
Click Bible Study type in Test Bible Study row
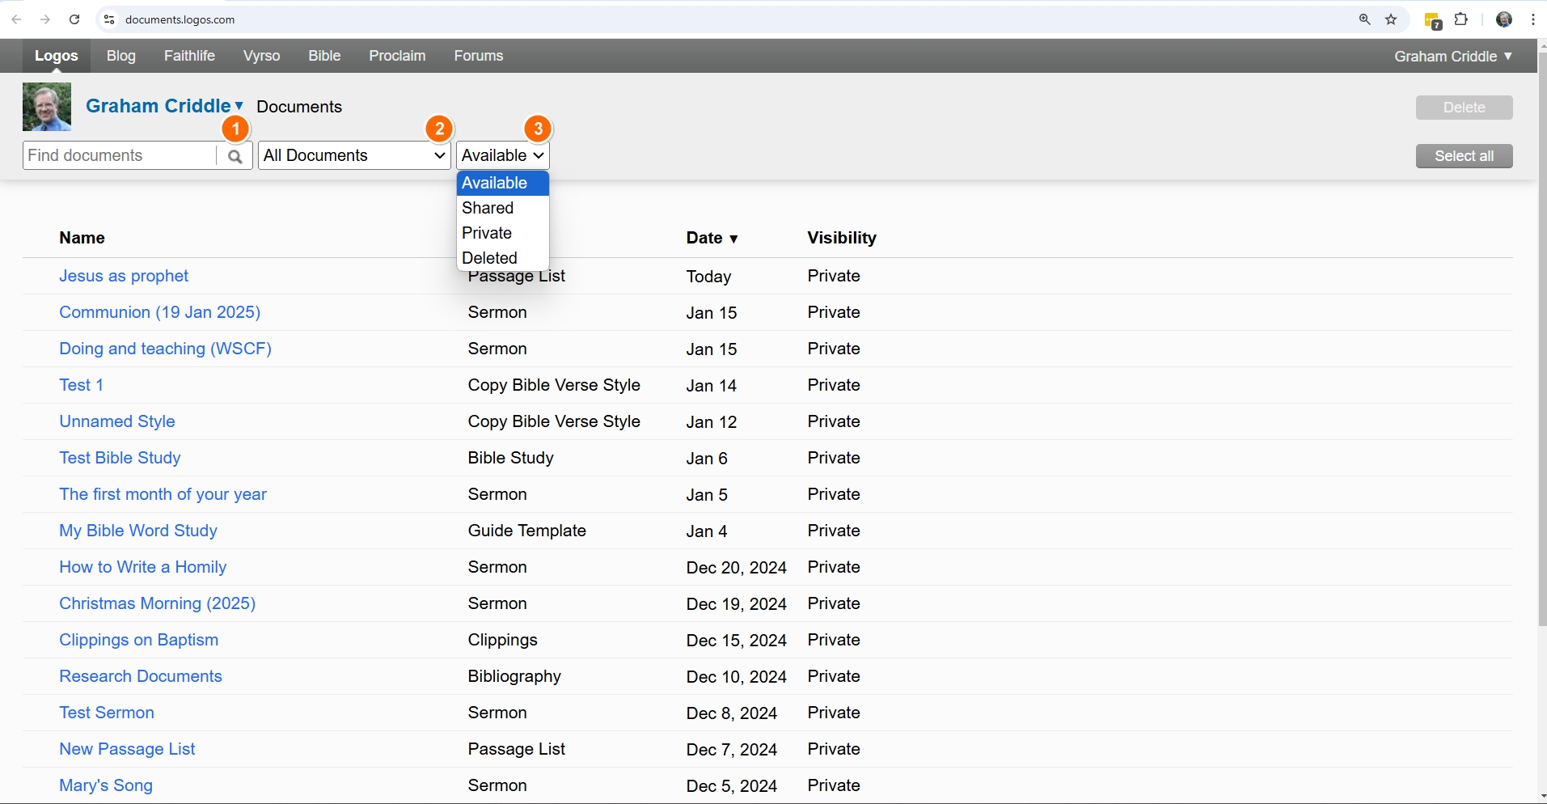click(x=511, y=458)
